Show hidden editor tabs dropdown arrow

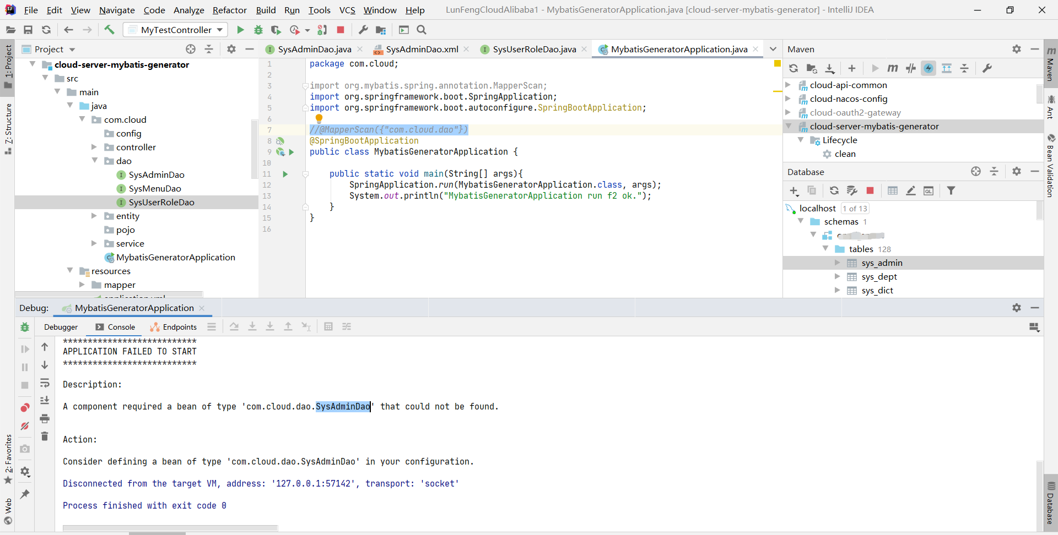click(x=773, y=49)
